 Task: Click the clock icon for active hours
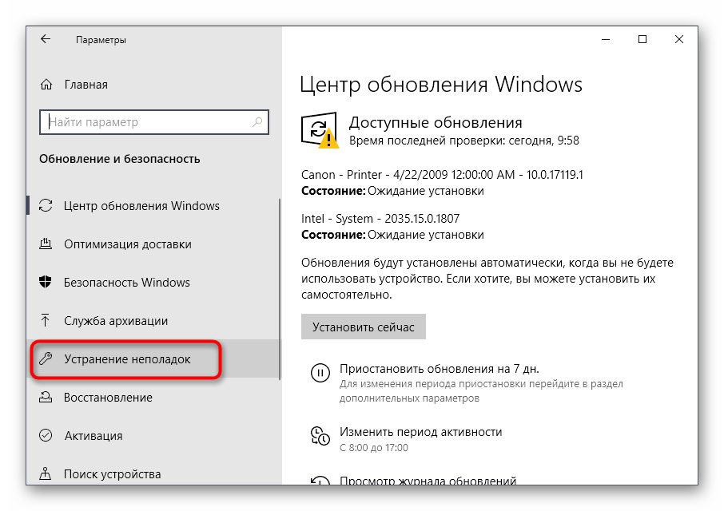tap(320, 436)
